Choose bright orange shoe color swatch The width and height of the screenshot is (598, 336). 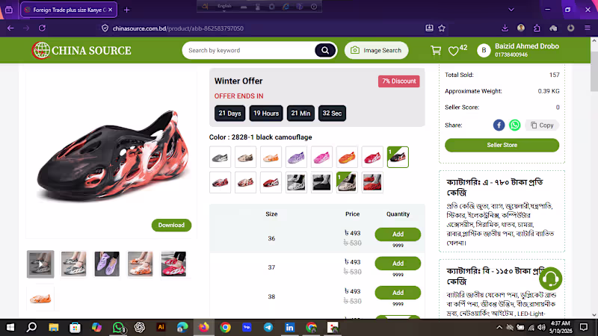pos(347,157)
